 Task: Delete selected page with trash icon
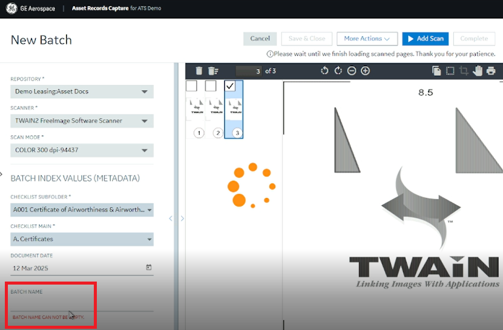coord(199,71)
